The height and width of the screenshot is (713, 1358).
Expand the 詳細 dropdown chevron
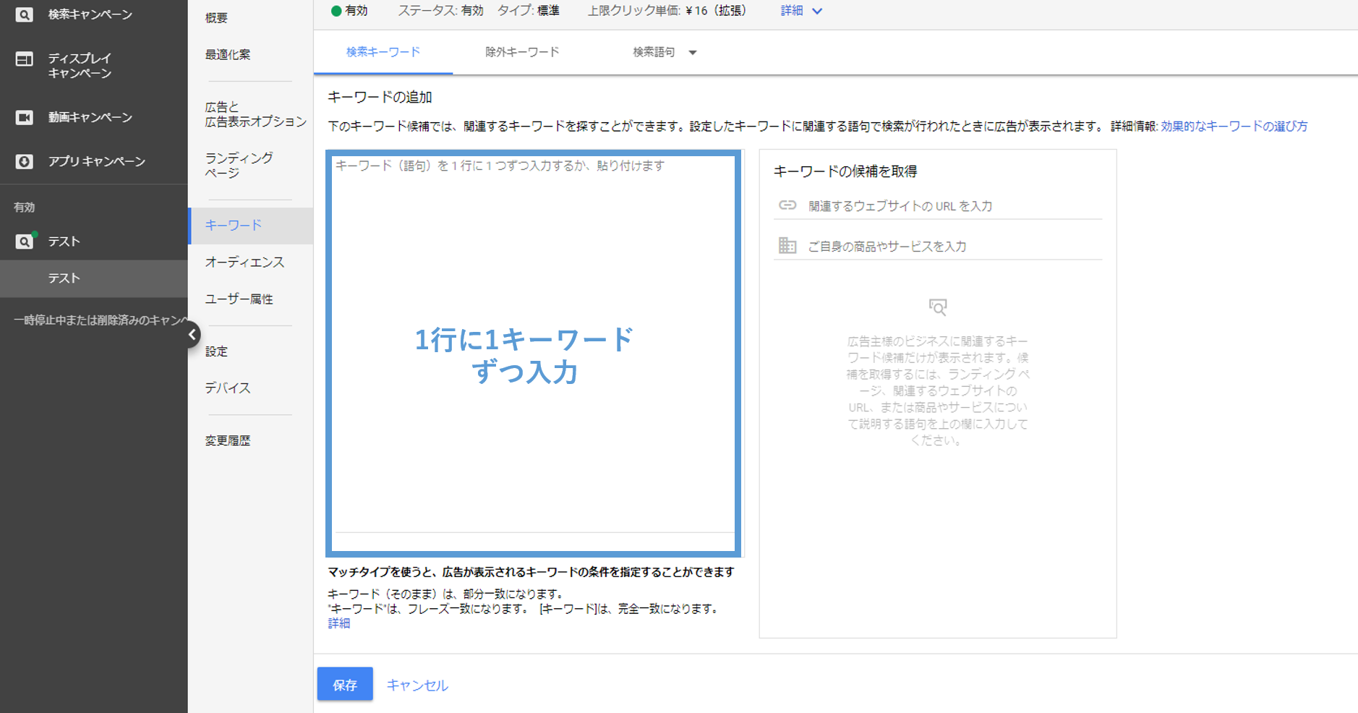click(x=817, y=11)
